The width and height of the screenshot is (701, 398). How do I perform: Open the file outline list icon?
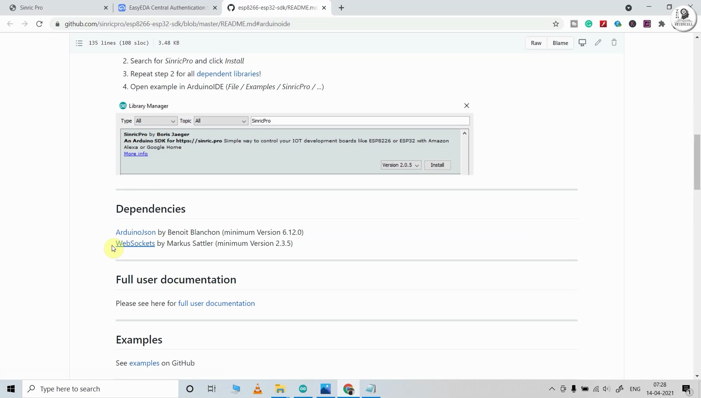(79, 43)
